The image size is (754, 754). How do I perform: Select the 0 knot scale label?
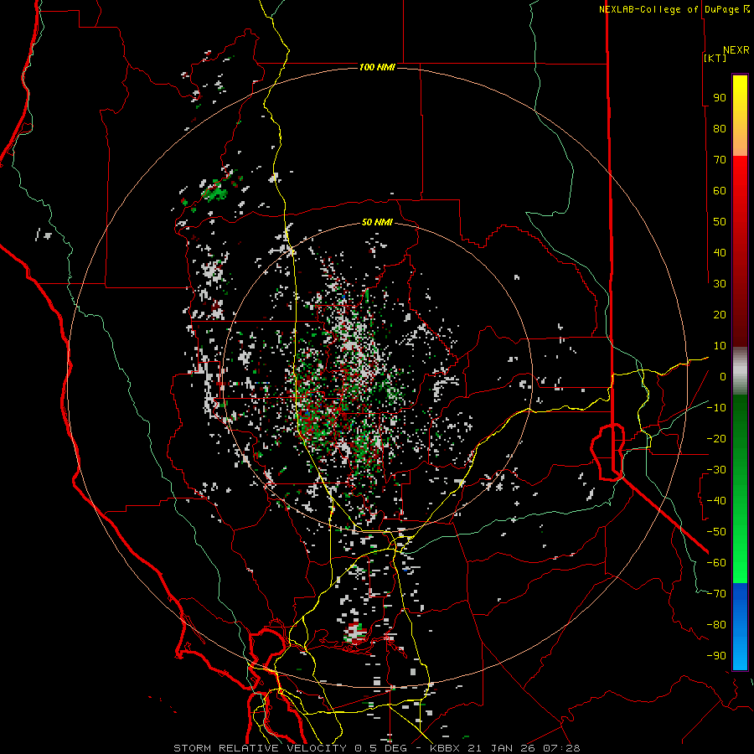(x=723, y=376)
